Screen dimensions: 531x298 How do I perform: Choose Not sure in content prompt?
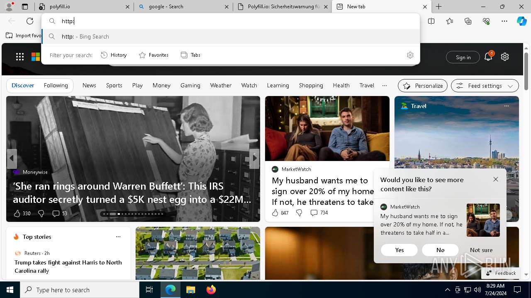click(x=481, y=250)
